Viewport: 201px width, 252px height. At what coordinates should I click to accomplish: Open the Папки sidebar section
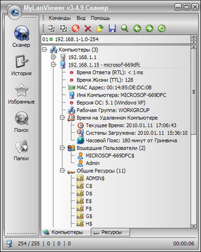pos(21,151)
